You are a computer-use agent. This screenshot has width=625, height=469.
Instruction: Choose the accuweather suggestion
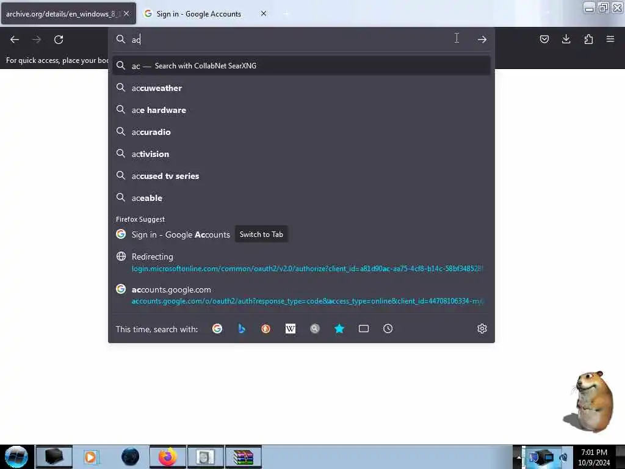click(302, 88)
